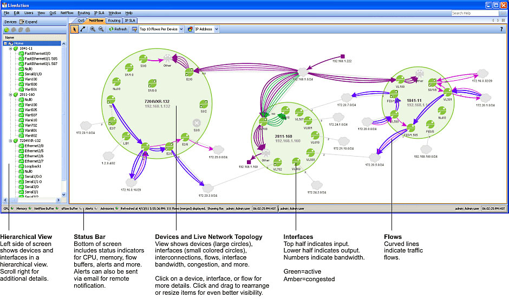
Task: Click the E2/7 interface circle
Action: (x=112, y=121)
